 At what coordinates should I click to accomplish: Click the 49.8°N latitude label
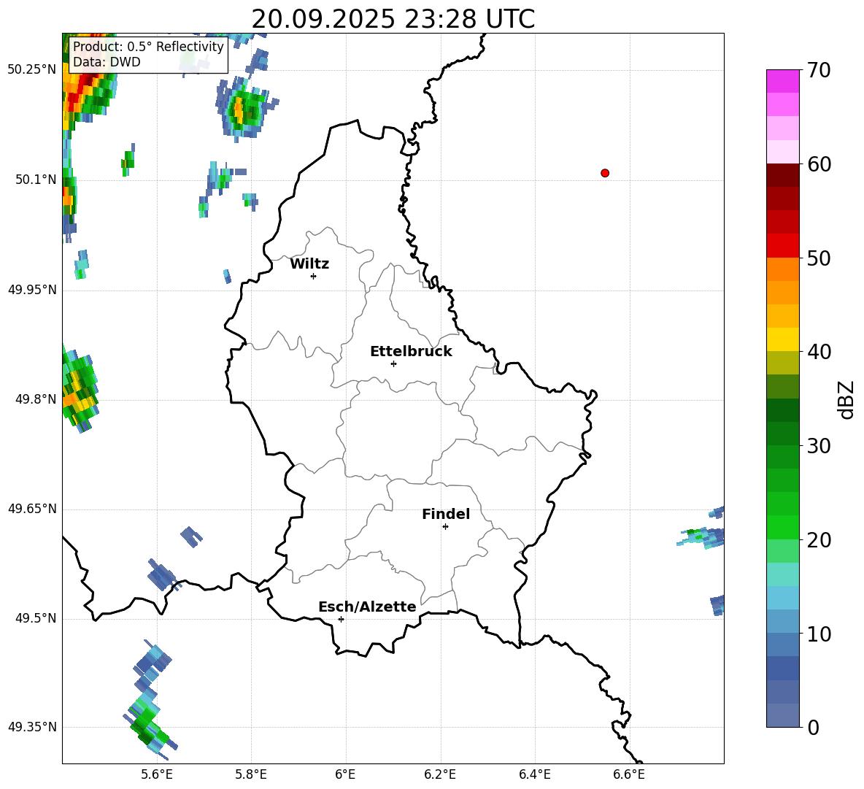[x=36, y=399]
